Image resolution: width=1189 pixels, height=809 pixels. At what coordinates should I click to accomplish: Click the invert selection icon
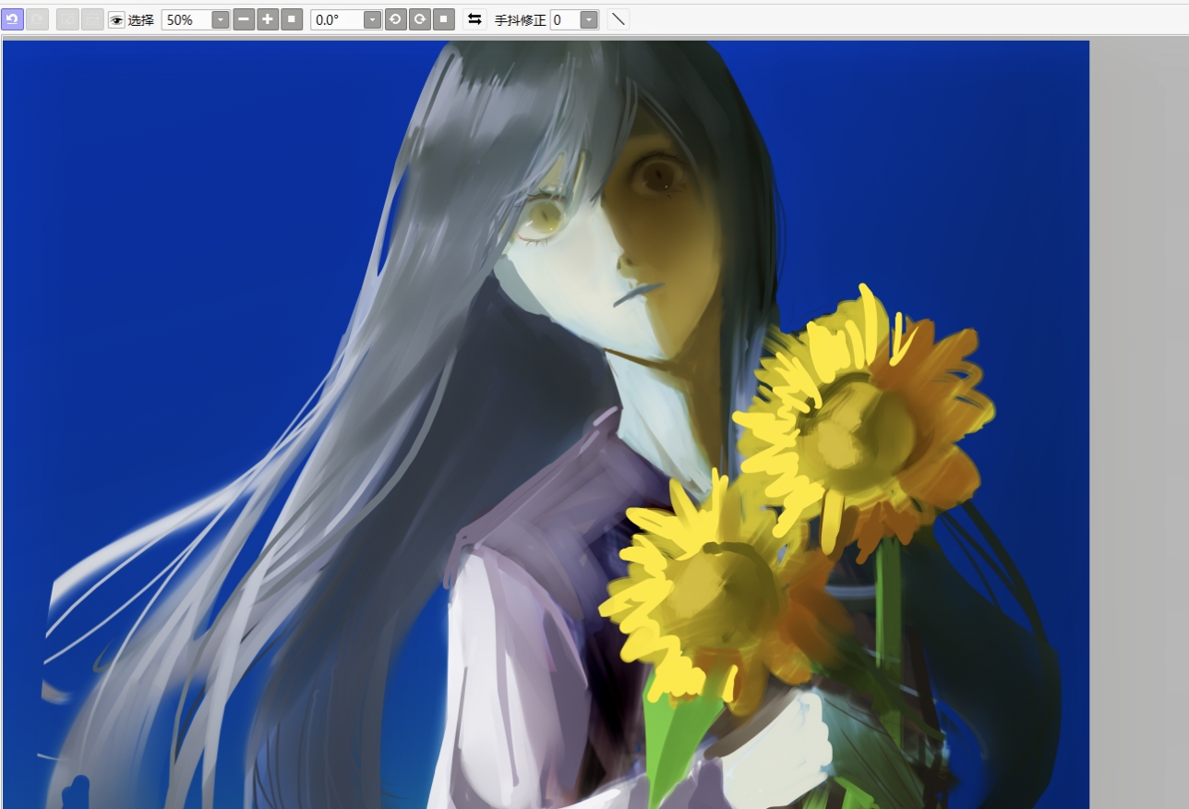pos(92,19)
